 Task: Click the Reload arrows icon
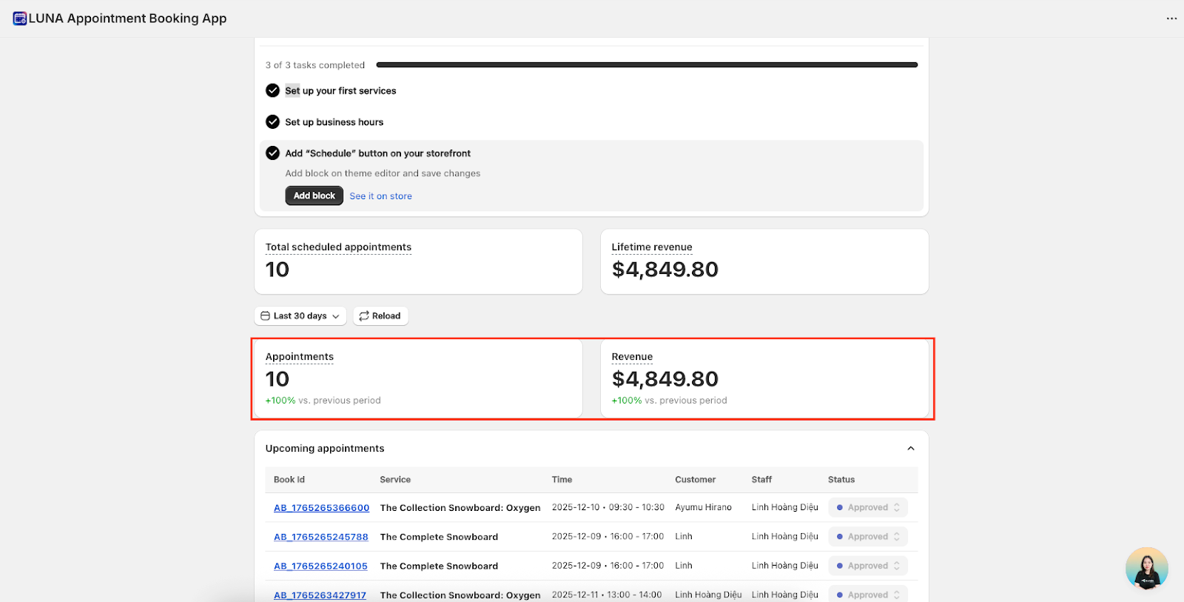pos(364,316)
